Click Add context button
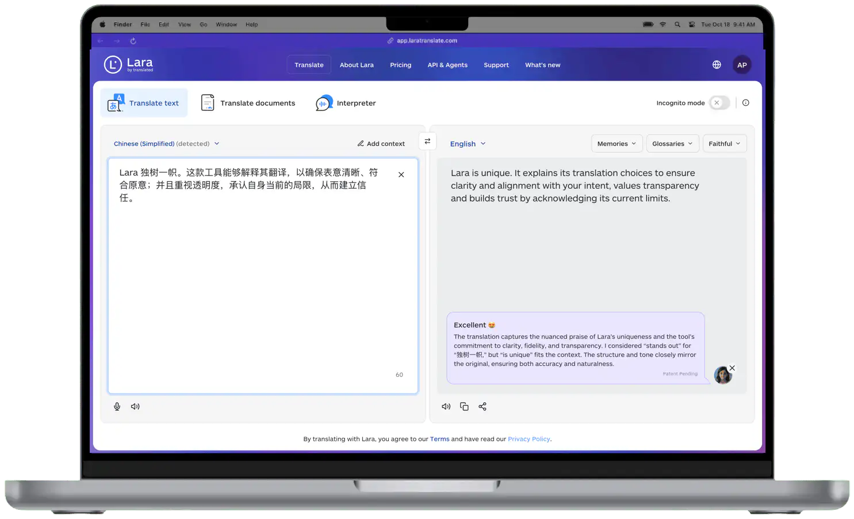Image resolution: width=854 pixels, height=519 pixels. [381, 144]
